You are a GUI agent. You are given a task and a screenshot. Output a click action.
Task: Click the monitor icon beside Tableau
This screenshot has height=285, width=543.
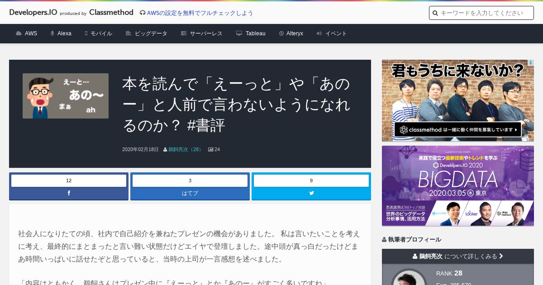[239, 33]
